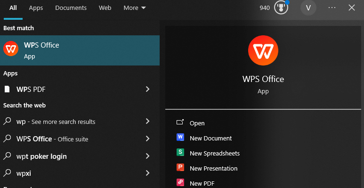Click the 'WPS Office' title in preview pane

pos(263,79)
